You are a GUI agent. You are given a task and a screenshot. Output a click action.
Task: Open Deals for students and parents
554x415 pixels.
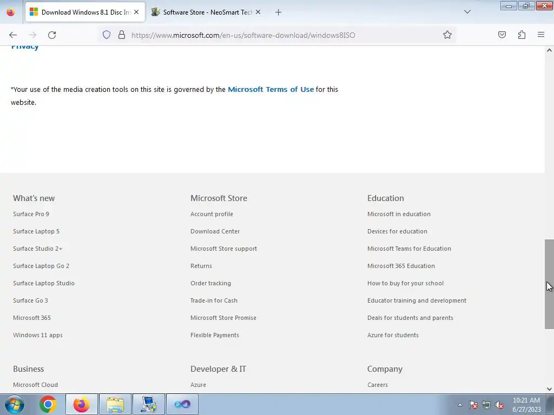[410, 318]
